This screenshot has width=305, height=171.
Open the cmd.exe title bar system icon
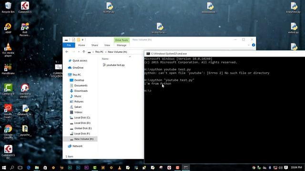[x=148, y=54]
